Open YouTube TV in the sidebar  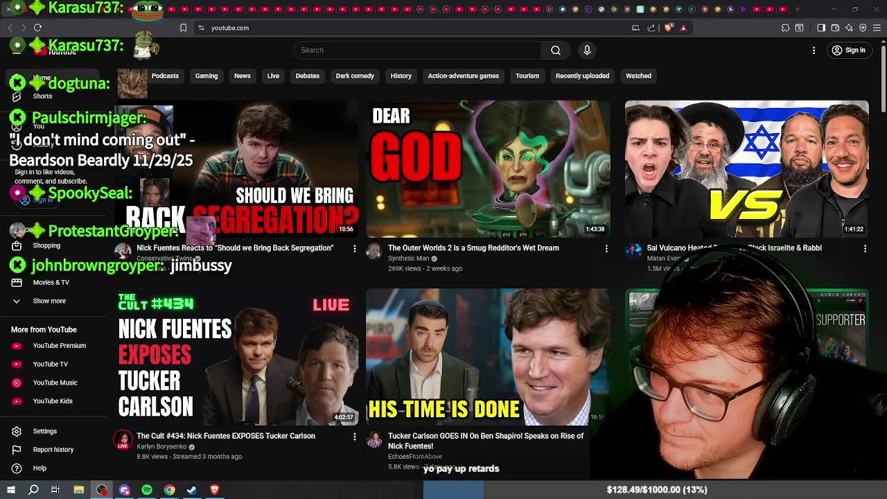[50, 364]
